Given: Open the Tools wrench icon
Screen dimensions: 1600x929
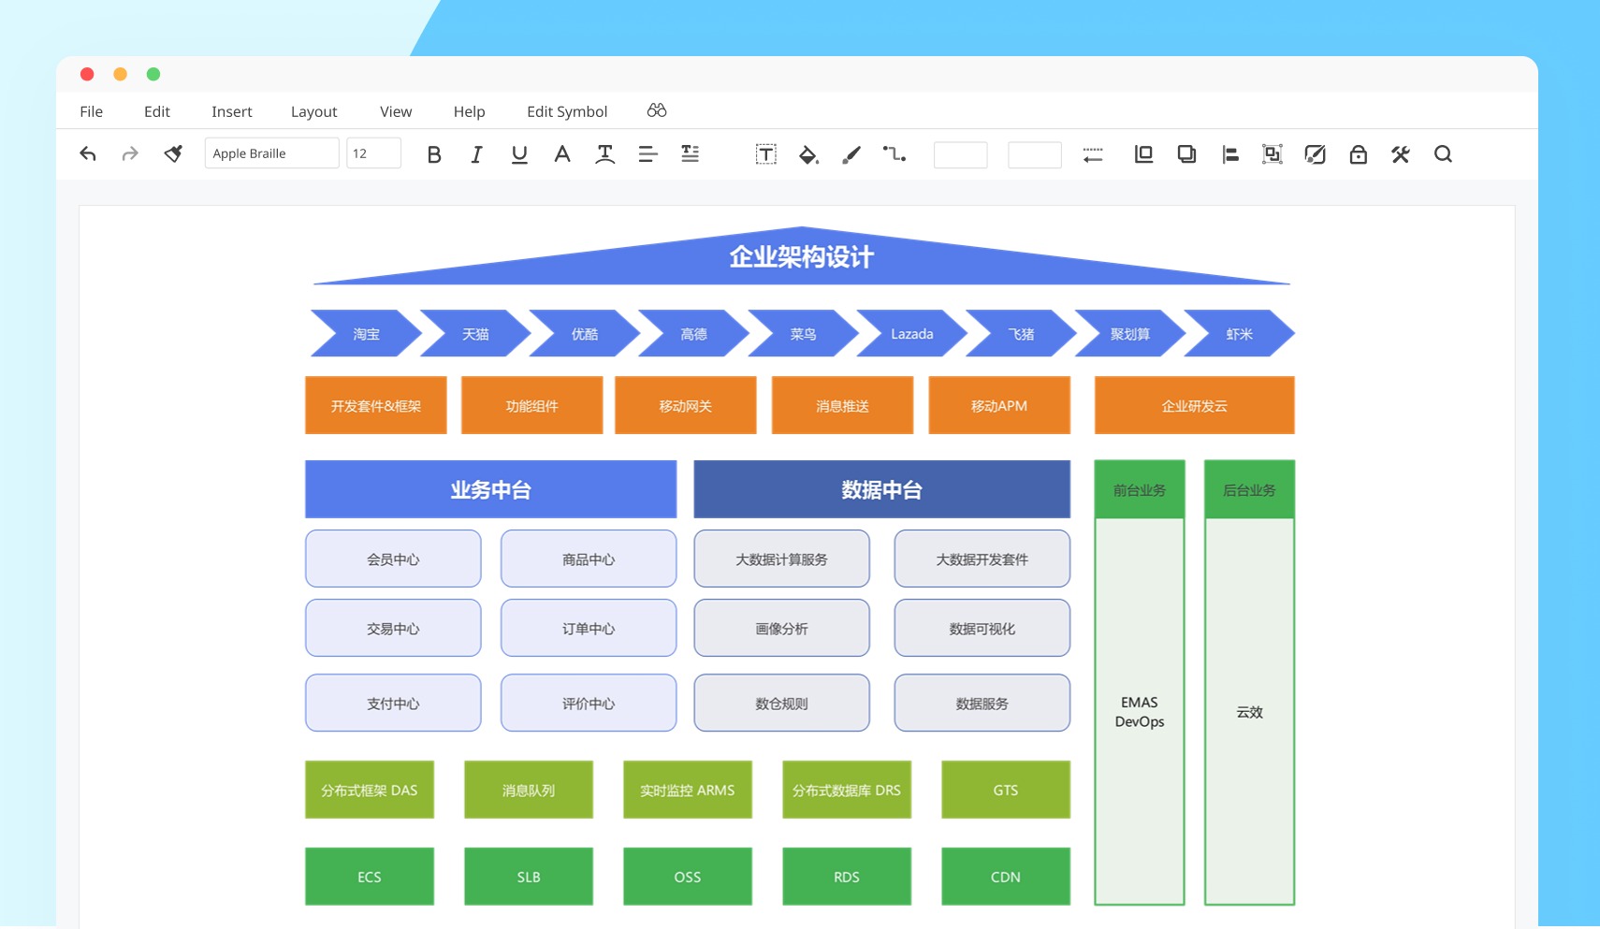Looking at the screenshot, I should (1401, 154).
